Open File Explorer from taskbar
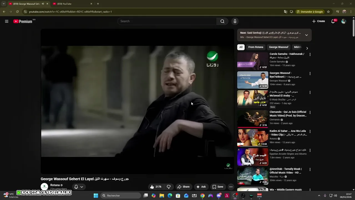The height and width of the screenshot is (200, 355). point(162,196)
